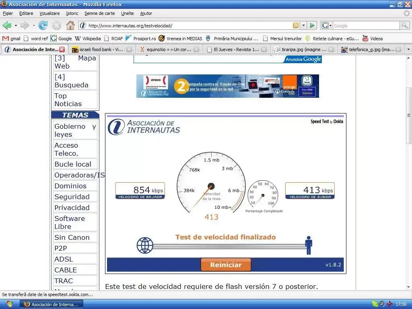412x309 pixels.
Task: Open the Retete culinare bookmark
Action: click(x=332, y=39)
